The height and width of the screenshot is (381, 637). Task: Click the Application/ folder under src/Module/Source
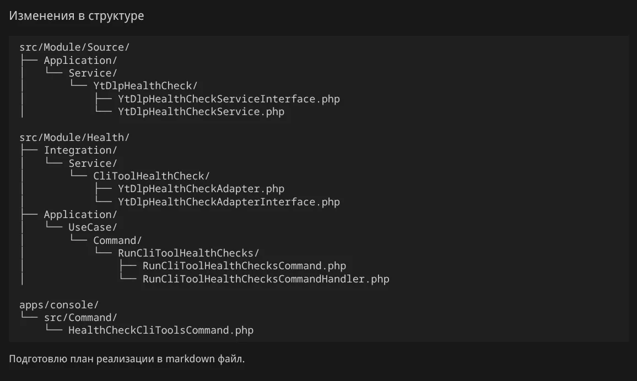pos(80,61)
